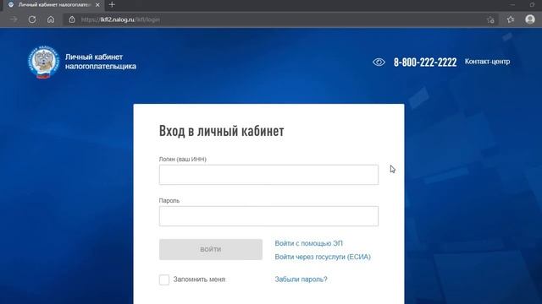This screenshot has height=304, width=542.
Task: Open Войти с помощью ЭП link
Action: (x=308, y=243)
